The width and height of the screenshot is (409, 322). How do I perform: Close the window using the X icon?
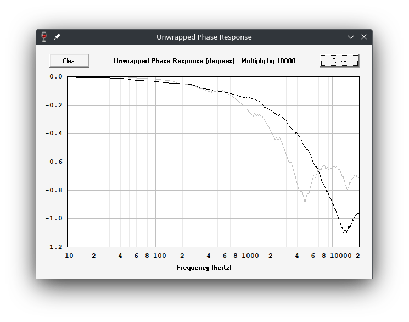click(x=364, y=37)
